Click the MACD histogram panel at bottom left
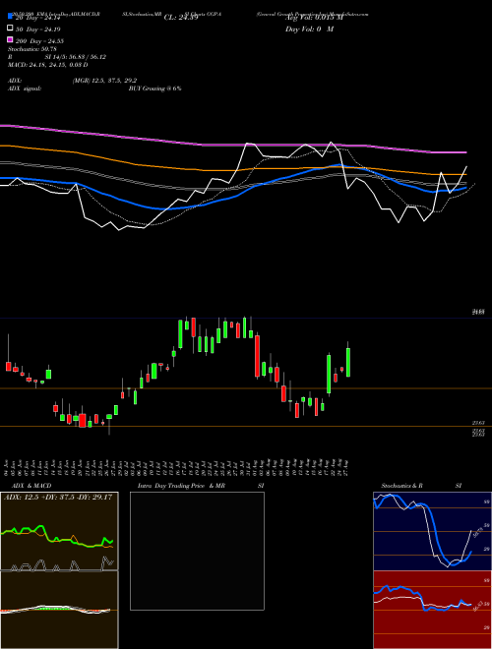This screenshot has height=649, width=492. tap(59, 610)
